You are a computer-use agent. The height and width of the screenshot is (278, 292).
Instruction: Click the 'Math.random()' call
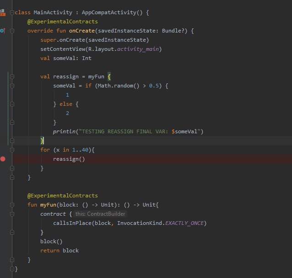[119, 86]
